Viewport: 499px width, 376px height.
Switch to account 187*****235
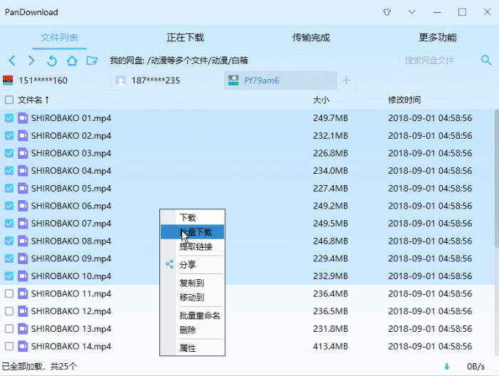pyautogui.click(x=168, y=80)
